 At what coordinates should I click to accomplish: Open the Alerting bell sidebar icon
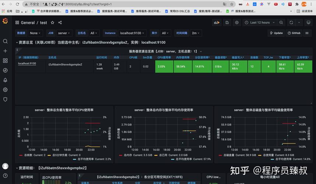(5, 80)
